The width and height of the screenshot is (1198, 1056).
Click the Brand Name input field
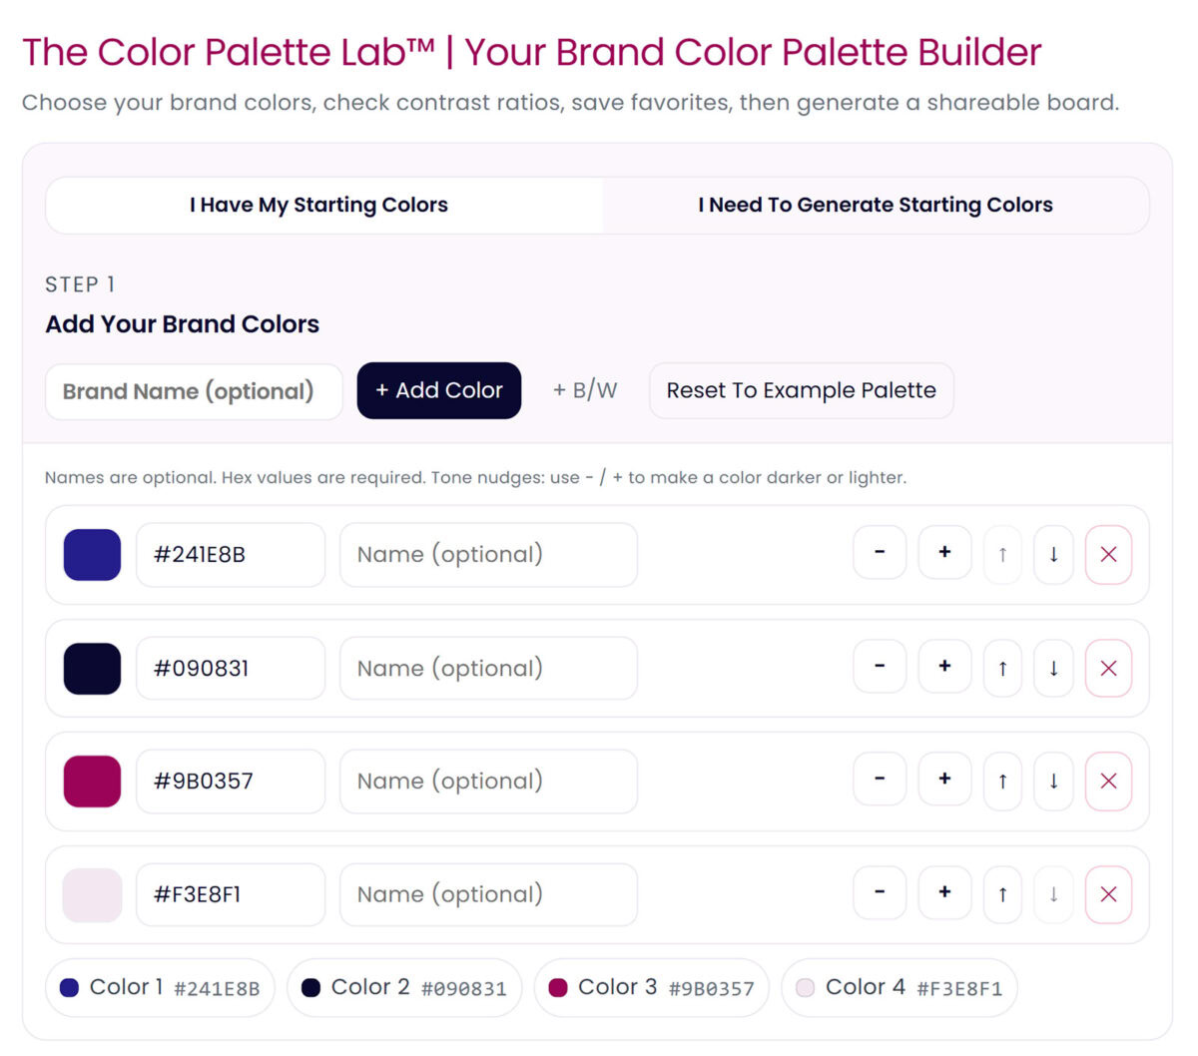coord(194,390)
